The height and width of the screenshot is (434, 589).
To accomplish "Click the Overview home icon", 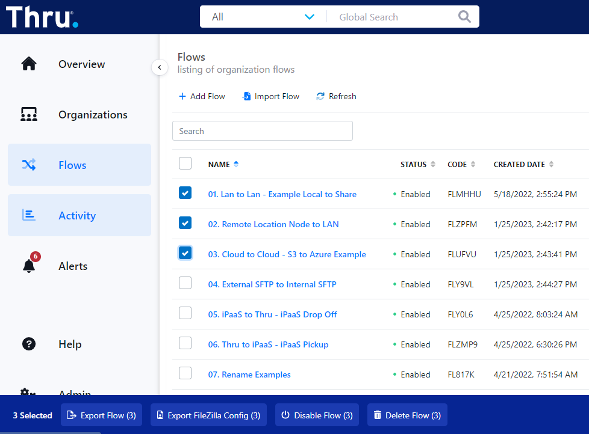I will [x=29, y=64].
